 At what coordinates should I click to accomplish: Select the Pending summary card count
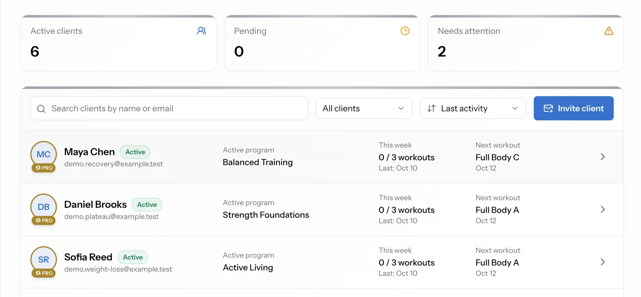239,52
